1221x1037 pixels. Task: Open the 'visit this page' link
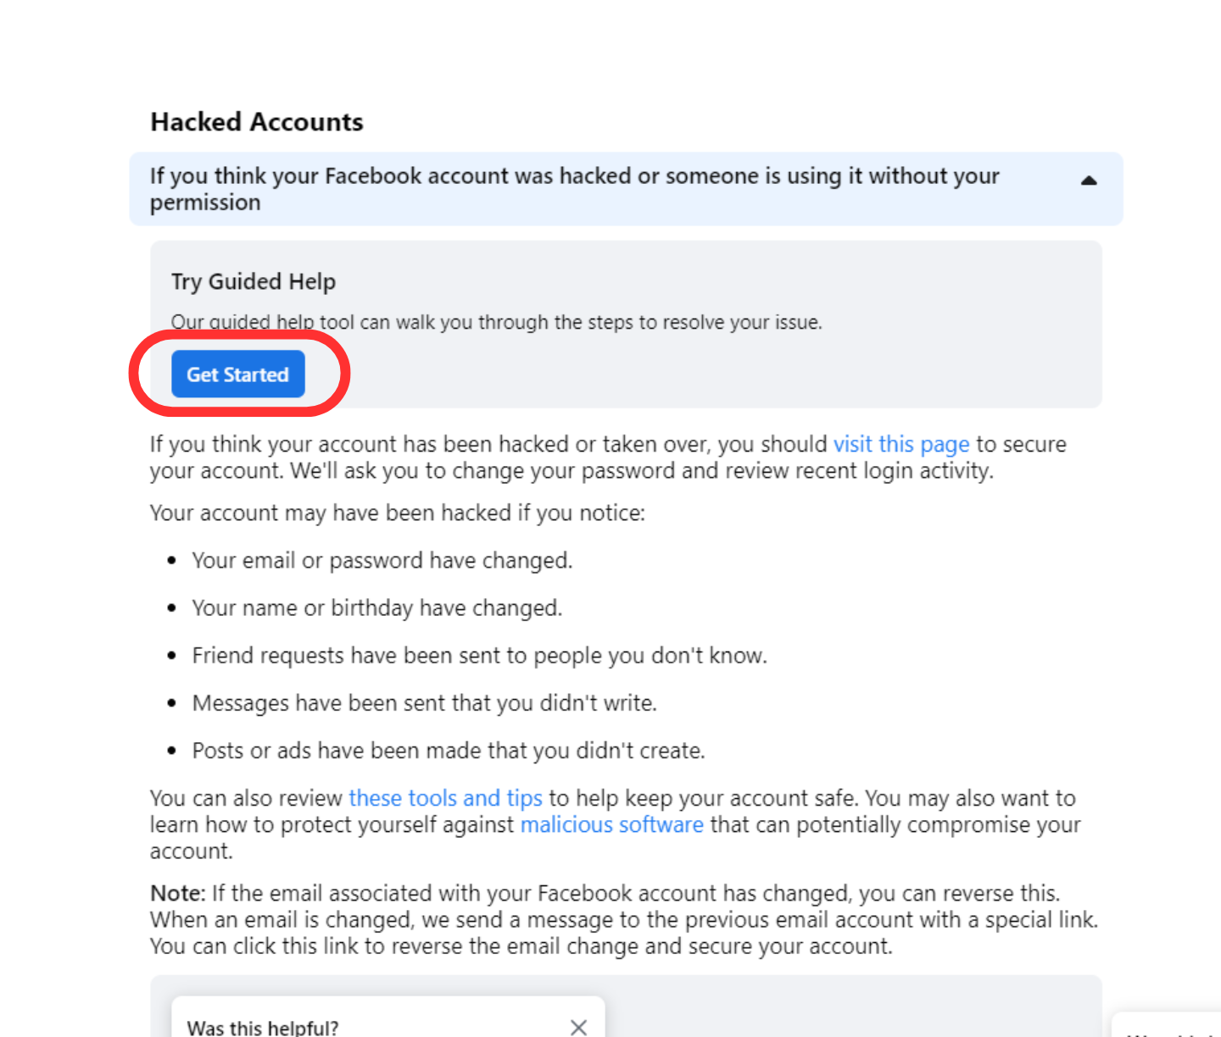click(900, 444)
